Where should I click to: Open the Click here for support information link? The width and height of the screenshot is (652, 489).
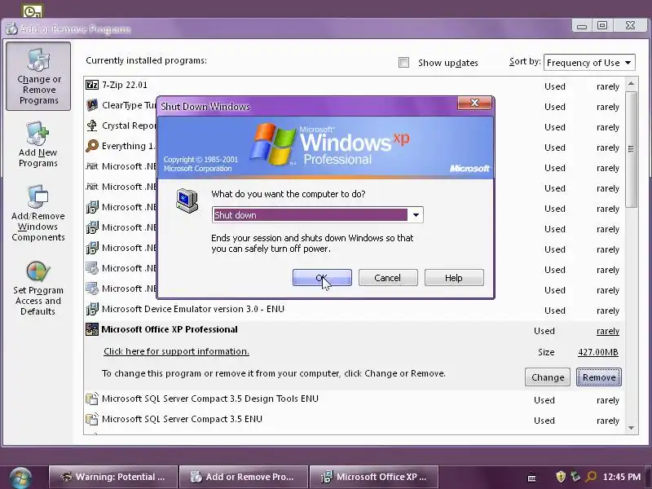[176, 352]
